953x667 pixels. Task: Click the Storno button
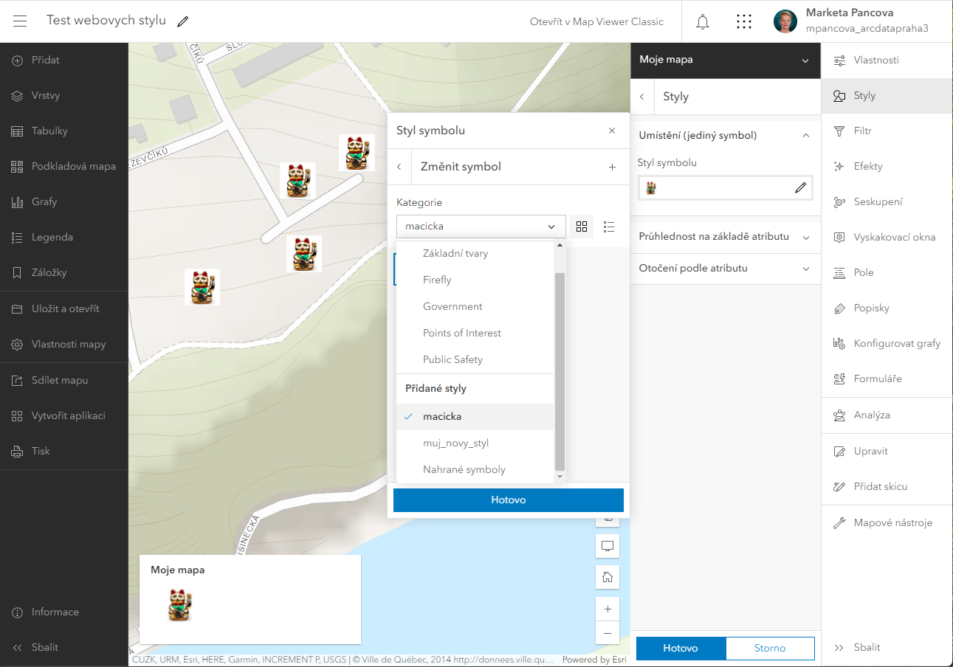pos(770,649)
